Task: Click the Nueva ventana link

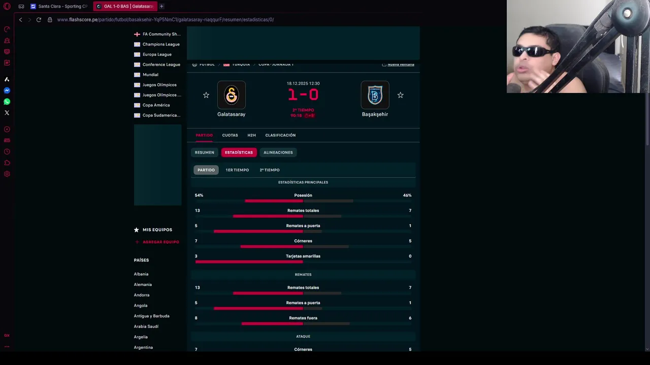Action: [401, 64]
